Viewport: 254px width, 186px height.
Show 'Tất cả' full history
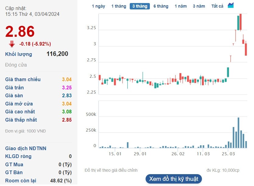pos(217,6)
